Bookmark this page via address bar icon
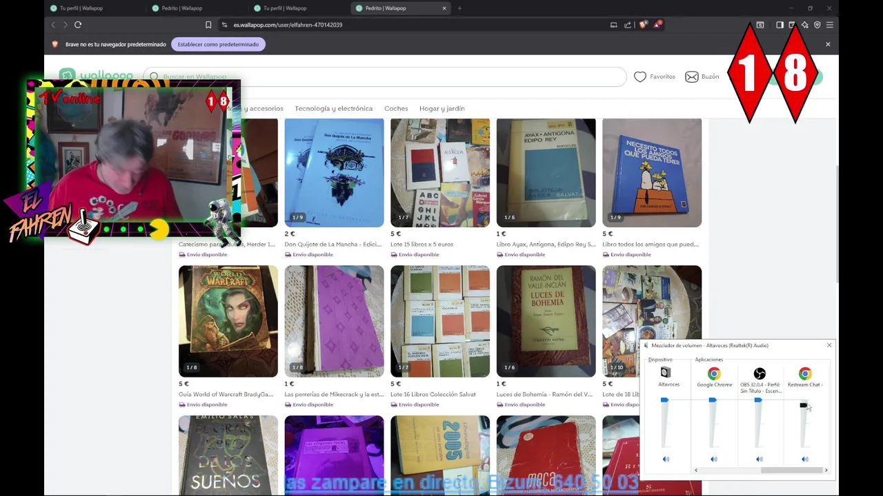 (208, 25)
